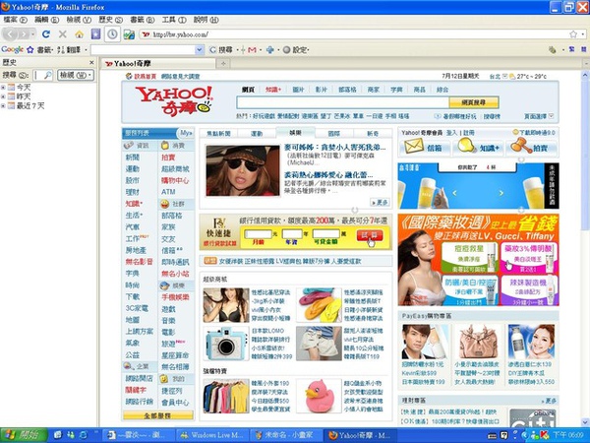Click the Google toolbar logo
This screenshot has height=443, width=590.
(x=13, y=49)
